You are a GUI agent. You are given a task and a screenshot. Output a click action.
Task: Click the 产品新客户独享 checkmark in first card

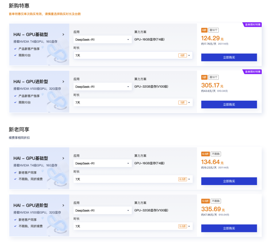click(15, 49)
